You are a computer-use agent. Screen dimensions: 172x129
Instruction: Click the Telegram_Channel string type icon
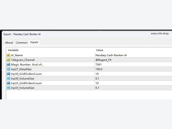pos(8,60)
